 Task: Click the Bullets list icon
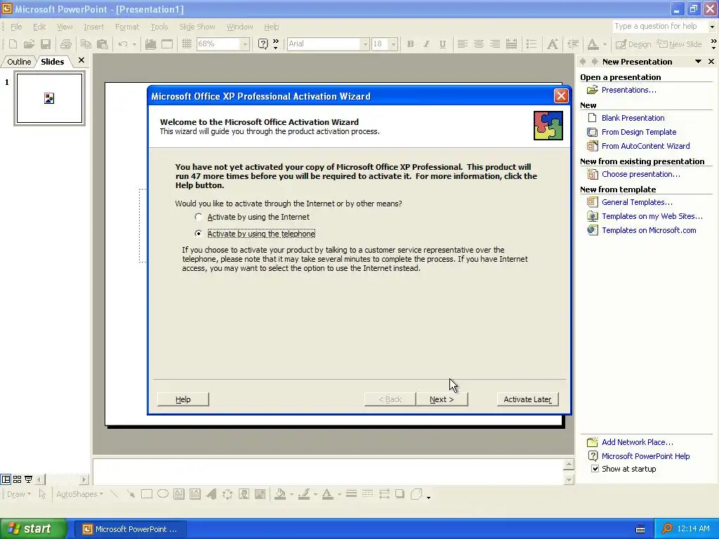coord(532,44)
